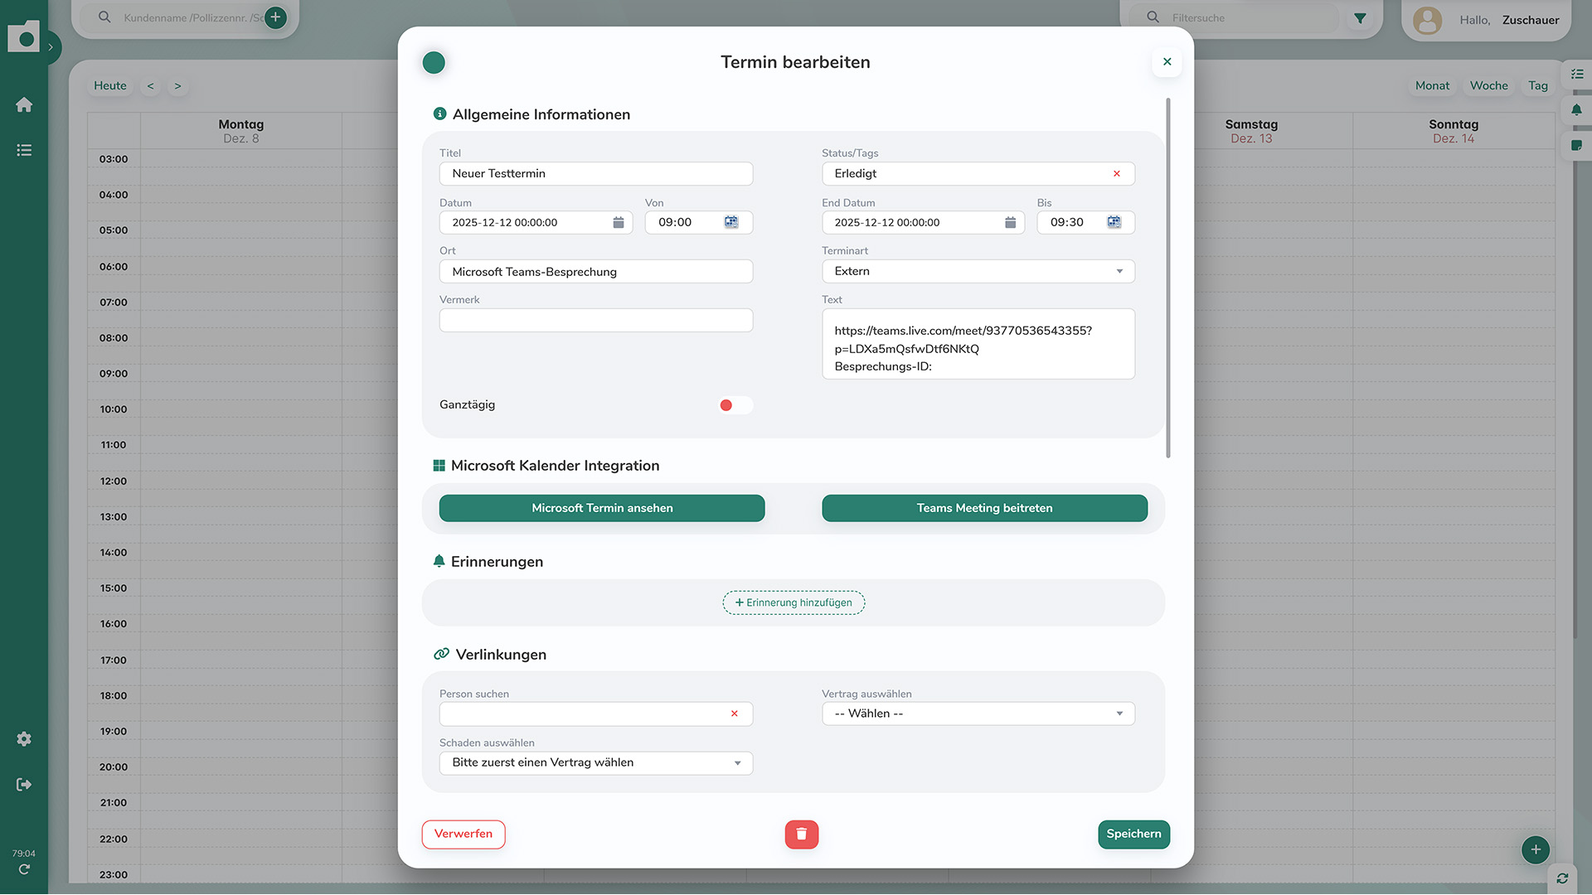
Task: Click the Teams Meeting beitreten button
Action: pyautogui.click(x=984, y=508)
